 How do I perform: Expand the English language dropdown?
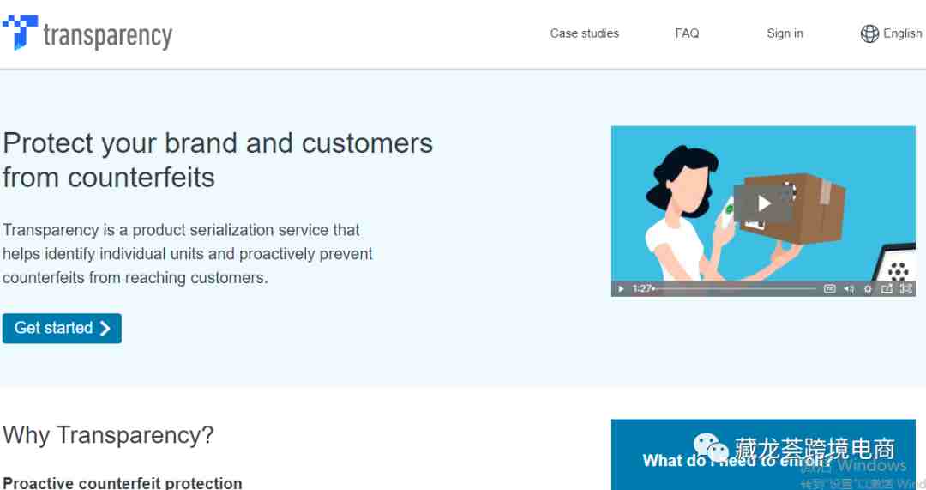click(x=902, y=33)
